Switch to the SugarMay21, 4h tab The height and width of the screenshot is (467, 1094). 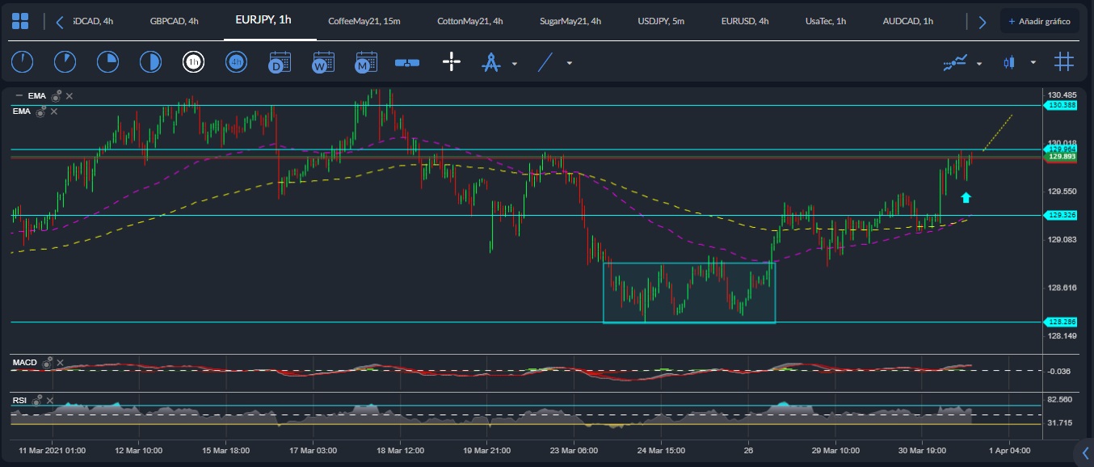tap(570, 22)
